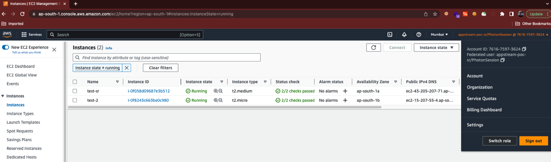Open Spot Requests in the sidebar
Viewport: 551px width, 162px height.
20,131
